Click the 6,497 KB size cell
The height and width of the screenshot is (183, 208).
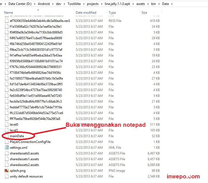click(153, 153)
